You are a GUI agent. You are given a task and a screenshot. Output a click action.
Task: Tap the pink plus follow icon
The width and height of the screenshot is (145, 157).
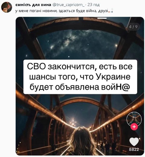(x=134, y=127)
